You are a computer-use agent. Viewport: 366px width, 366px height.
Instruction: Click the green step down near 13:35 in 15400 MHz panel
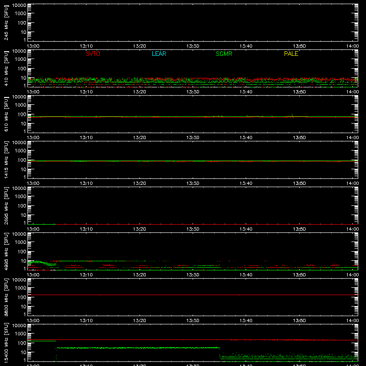coord(220,352)
